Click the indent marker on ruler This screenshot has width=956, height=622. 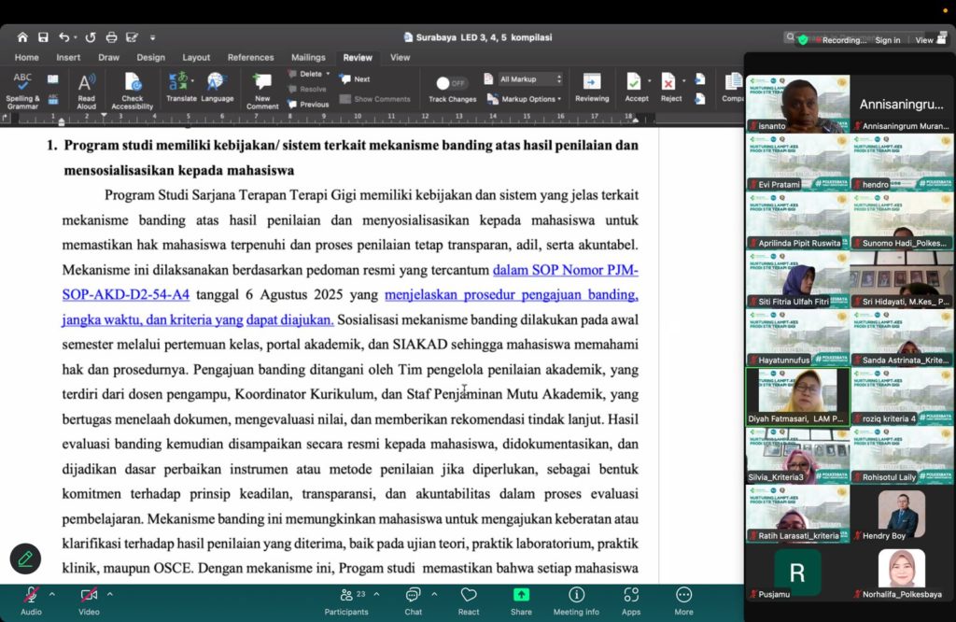(x=61, y=121)
